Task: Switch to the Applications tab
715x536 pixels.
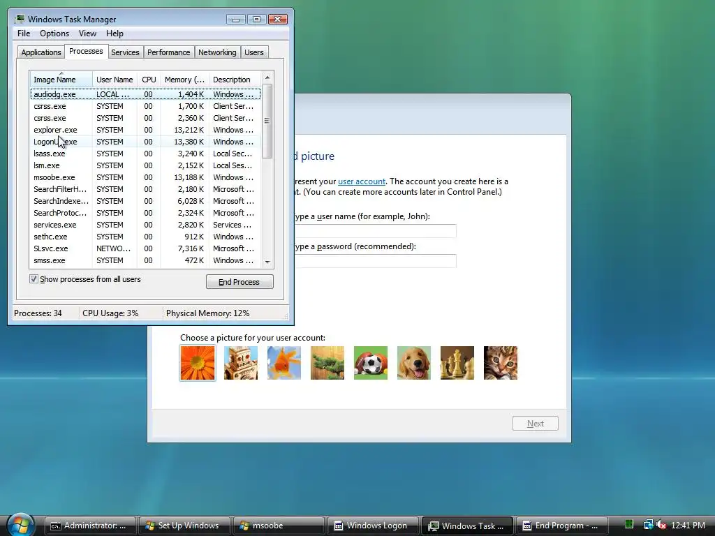Action: pyautogui.click(x=41, y=52)
